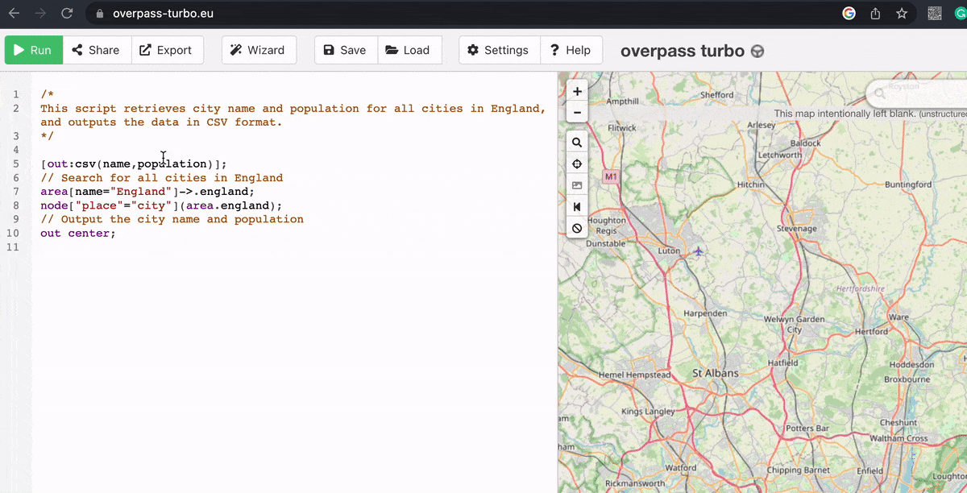
Task: Click the browser share icon in address bar
Action: pos(875,14)
